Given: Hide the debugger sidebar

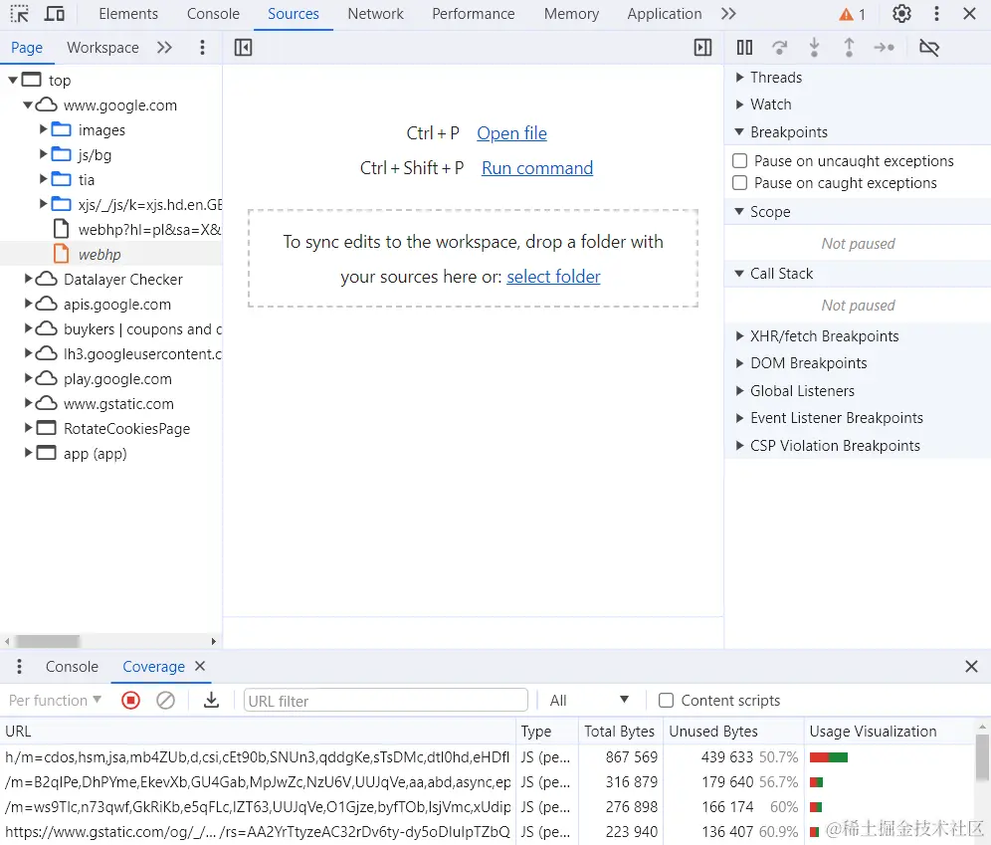Looking at the screenshot, I should coord(702,48).
